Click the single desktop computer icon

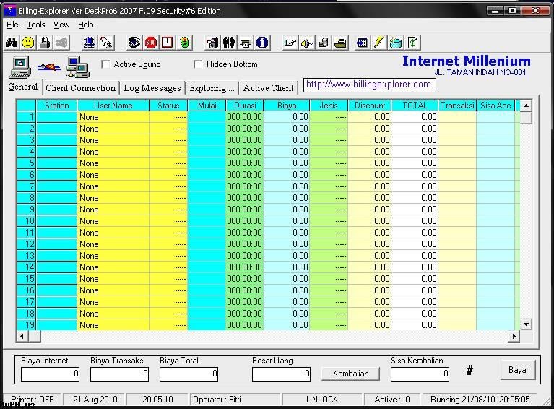pos(20,67)
